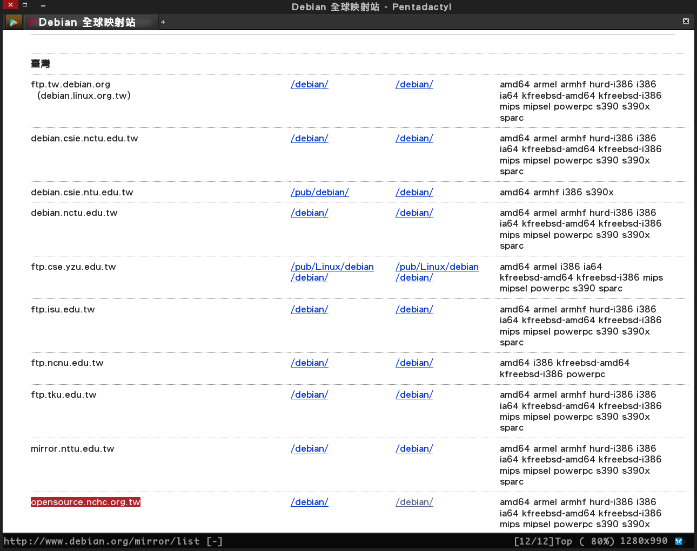Open the /debian/ link for ftp.tku.edu.tw

tap(309, 394)
